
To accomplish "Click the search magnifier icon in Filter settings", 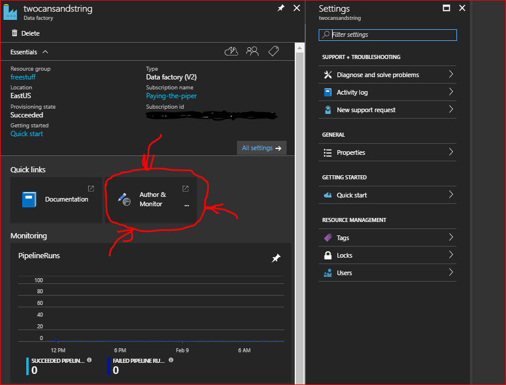I will tap(326, 34).
